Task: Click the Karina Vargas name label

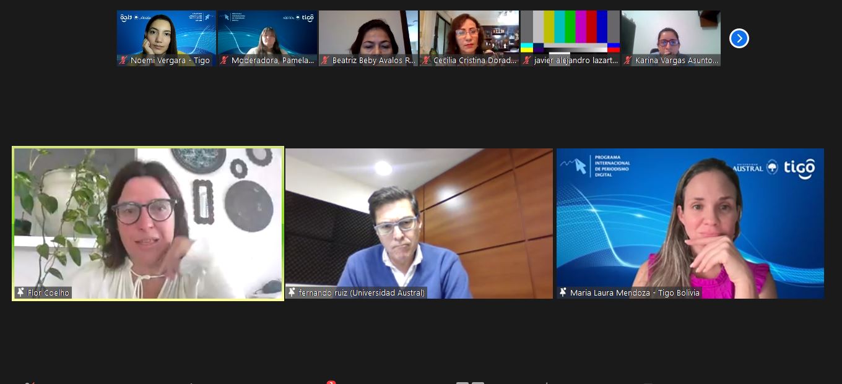Action: (677, 61)
